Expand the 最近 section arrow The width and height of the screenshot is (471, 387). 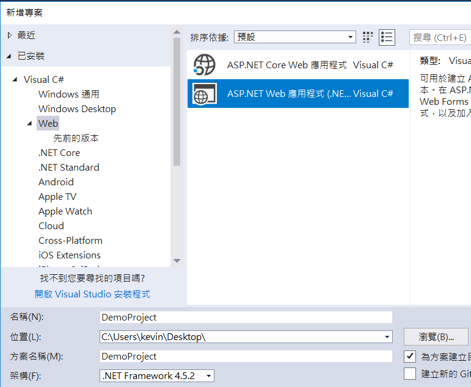[9, 35]
